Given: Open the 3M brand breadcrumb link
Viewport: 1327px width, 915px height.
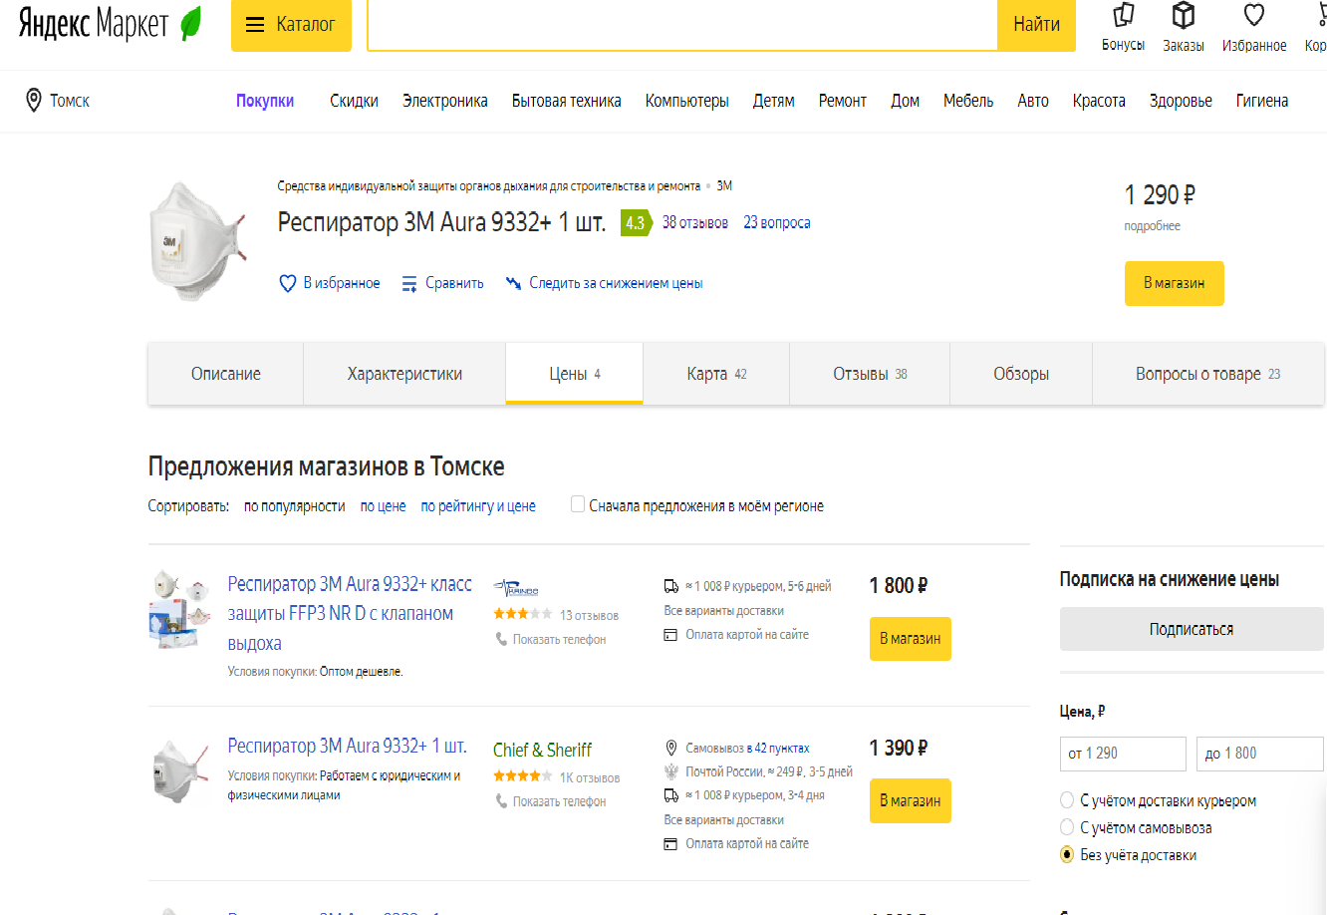Looking at the screenshot, I should pos(724,185).
